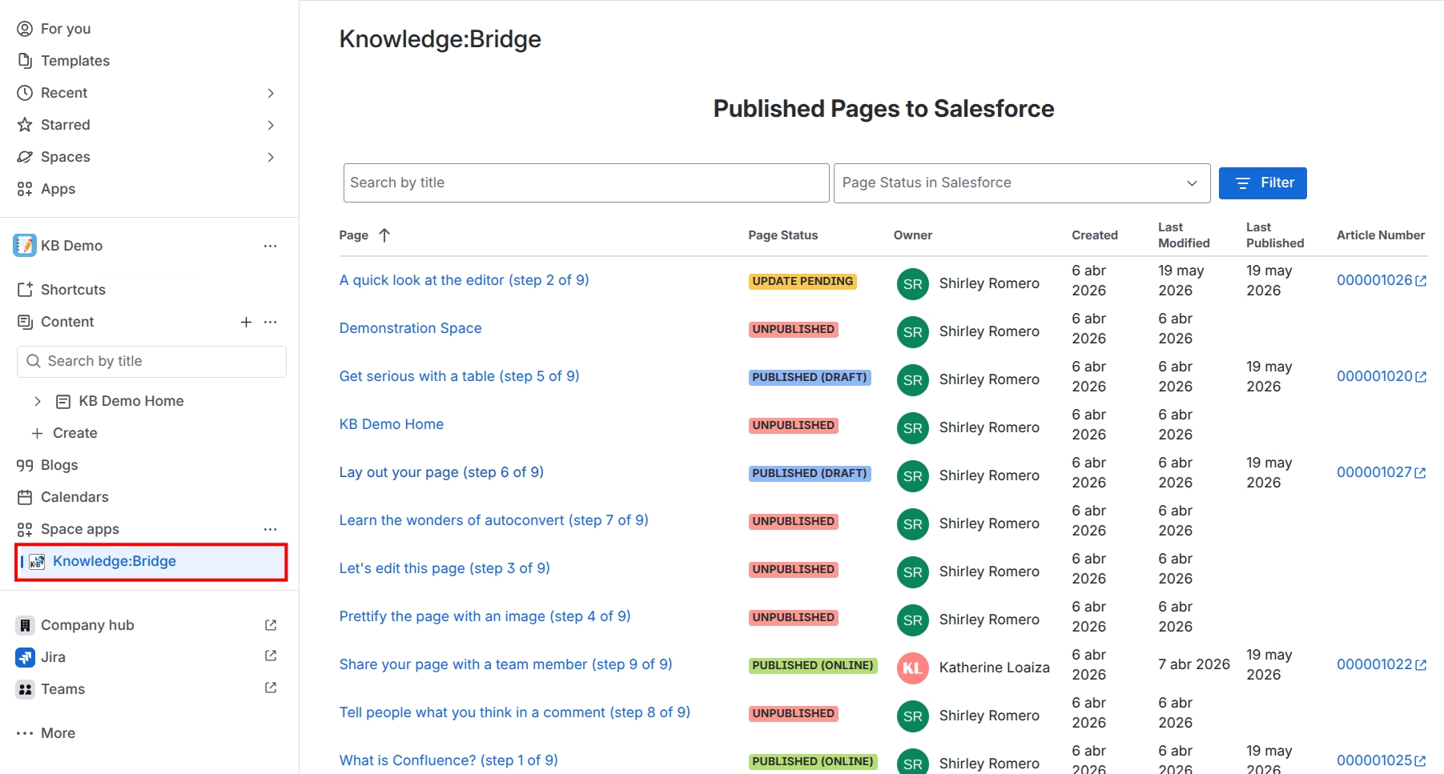Click the Spaces planet icon

[25, 157]
